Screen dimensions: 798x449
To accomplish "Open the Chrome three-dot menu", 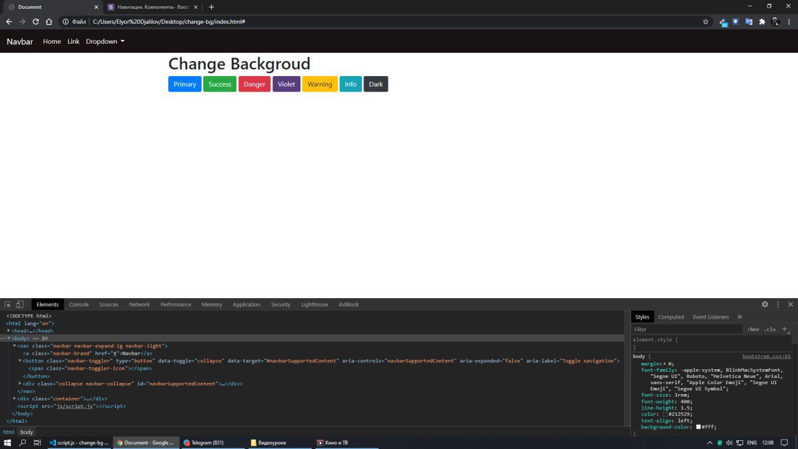I will 789,21.
